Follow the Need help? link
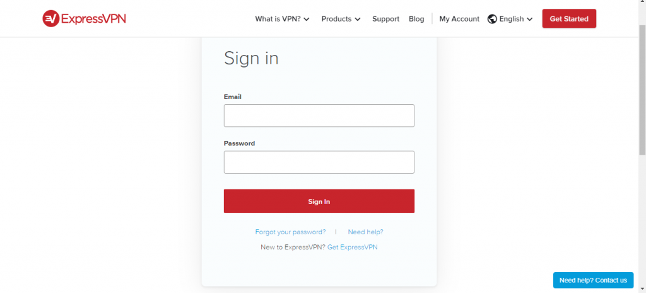The image size is (646, 293). click(365, 232)
